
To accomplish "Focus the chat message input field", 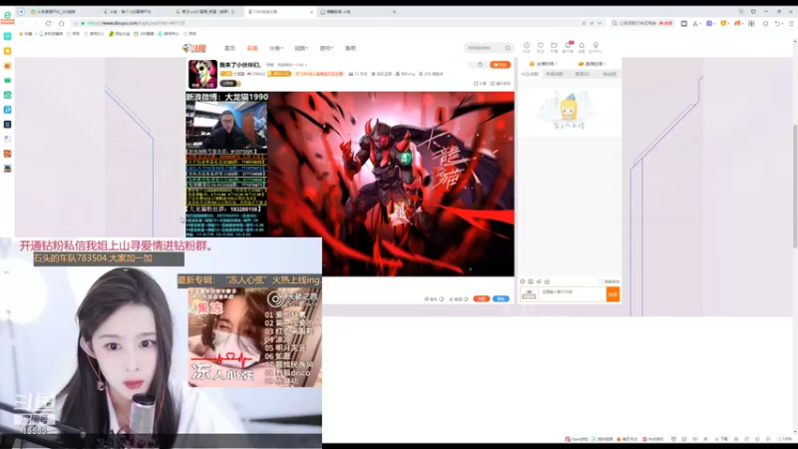I will pyautogui.click(x=572, y=294).
